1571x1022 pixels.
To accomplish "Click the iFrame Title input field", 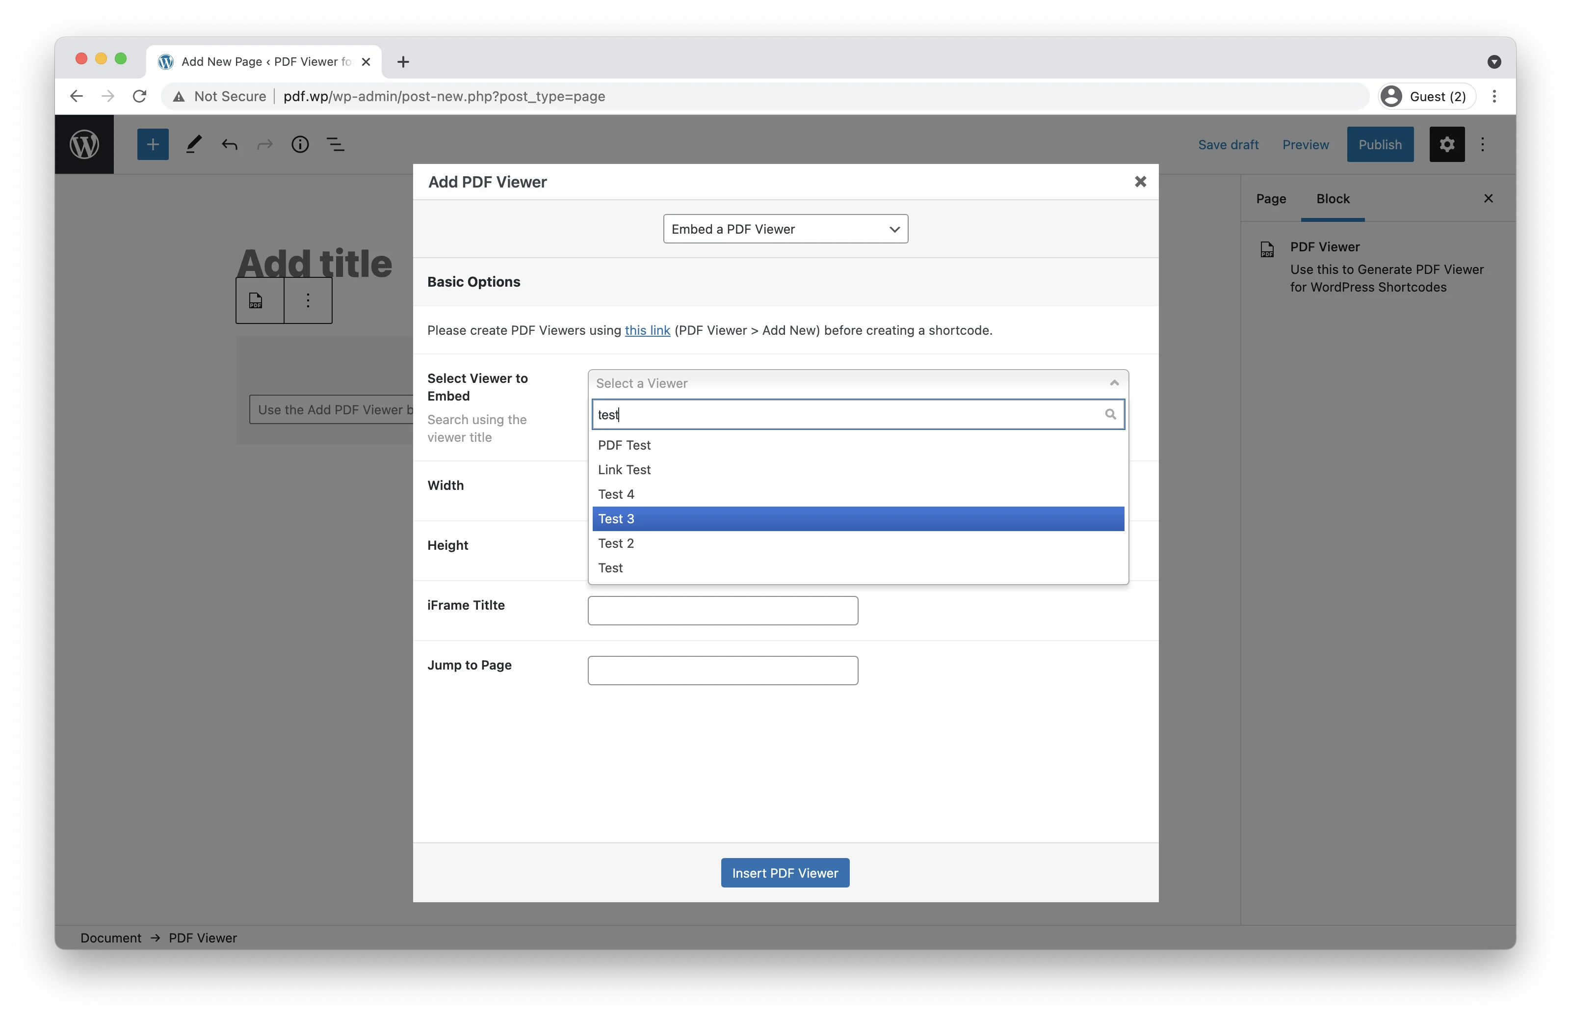I will coord(722,610).
